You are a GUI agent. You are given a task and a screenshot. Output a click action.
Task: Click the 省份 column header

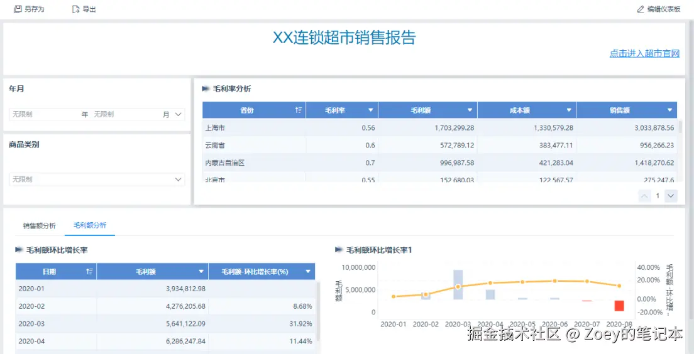pyautogui.click(x=254, y=110)
